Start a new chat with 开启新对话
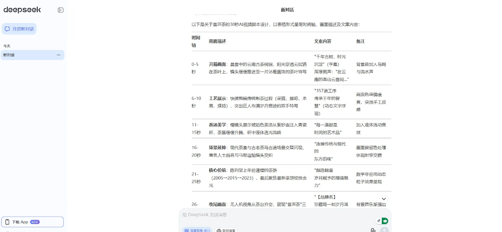 [19, 29]
